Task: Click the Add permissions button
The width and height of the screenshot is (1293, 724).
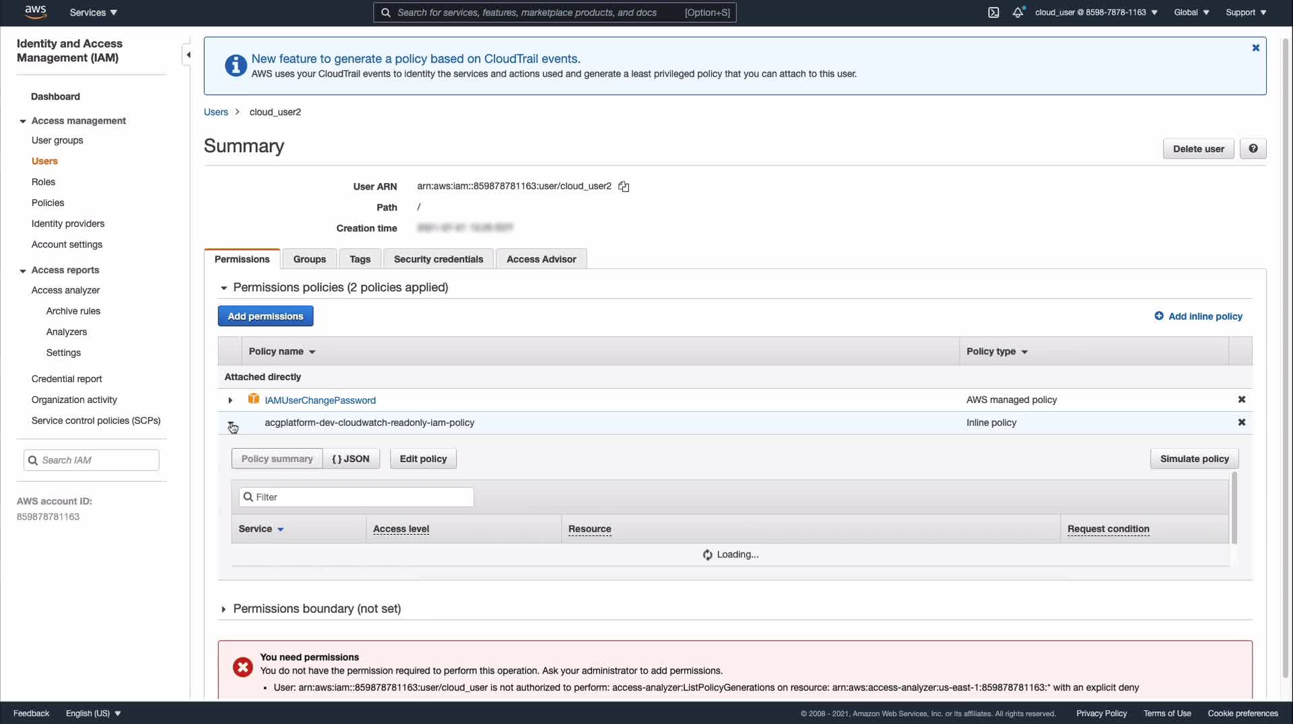Action: coord(265,316)
